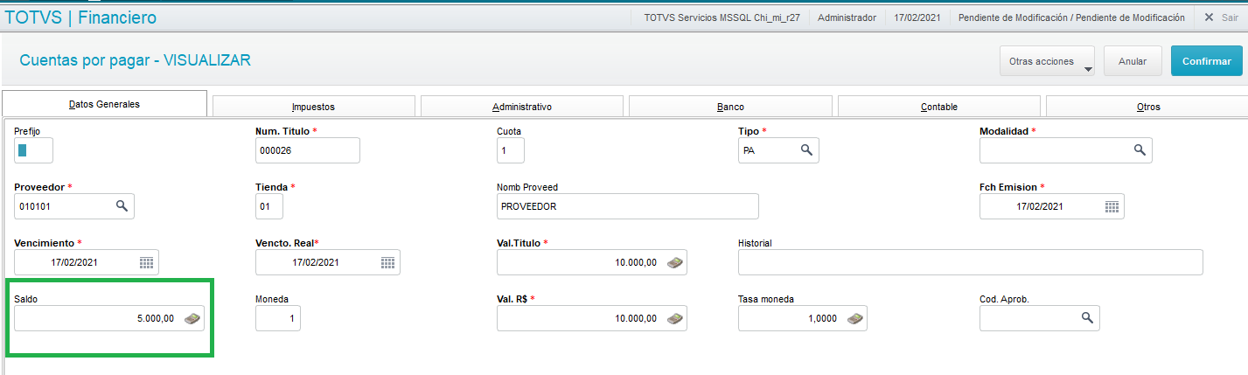Image resolution: width=1248 pixels, height=375 pixels.
Task: Click Nomb Proveed field showing PROVEEDOR
Action: pyautogui.click(x=628, y=206)
